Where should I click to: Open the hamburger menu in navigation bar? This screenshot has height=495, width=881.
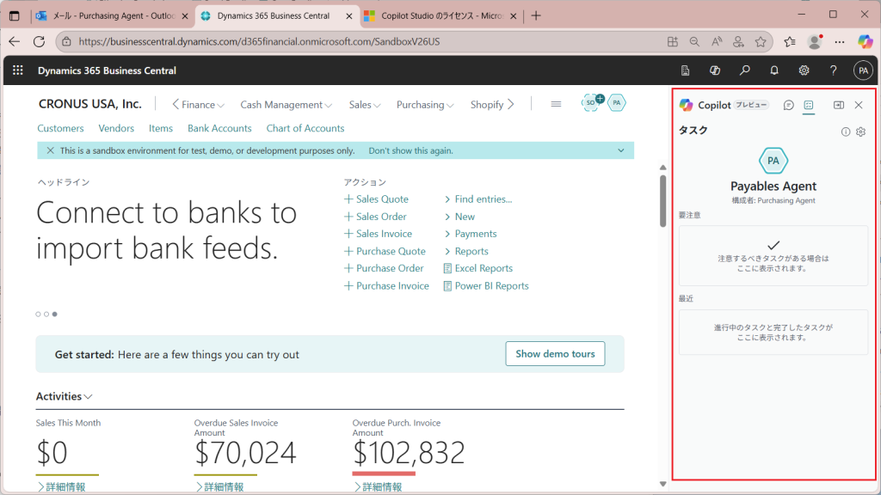556,104
